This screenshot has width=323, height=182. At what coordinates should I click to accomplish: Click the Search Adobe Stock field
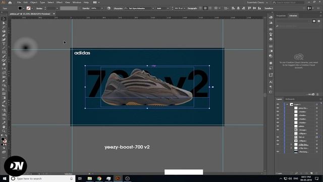(288, 3)
